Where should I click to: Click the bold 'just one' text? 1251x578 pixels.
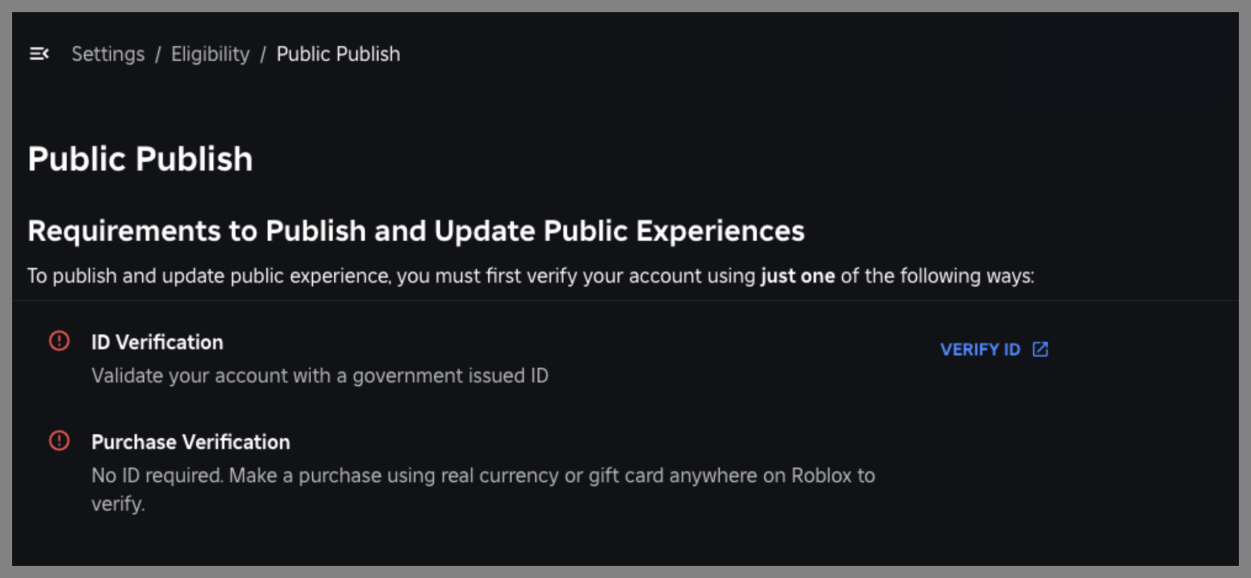click(798, 276)
